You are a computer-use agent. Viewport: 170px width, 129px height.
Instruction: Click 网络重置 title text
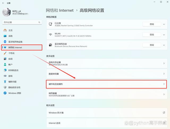(x=53, y=93)
